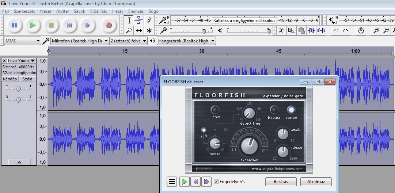
Task: Click the Floorfish sense knob
Action: 215,144
